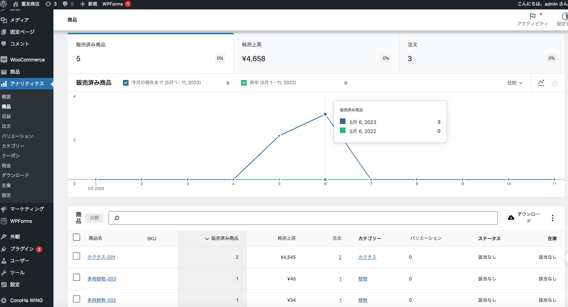568x307 pixels.
Task: Open the マーケティング sidebar menu
Action: 27,209
